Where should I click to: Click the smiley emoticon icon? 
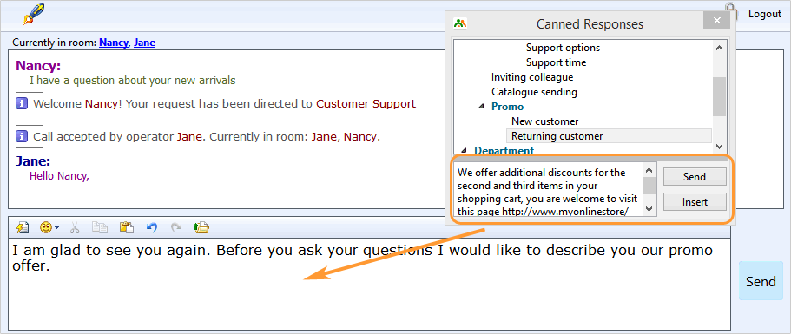pyautogui.click(x=46, y=227)
